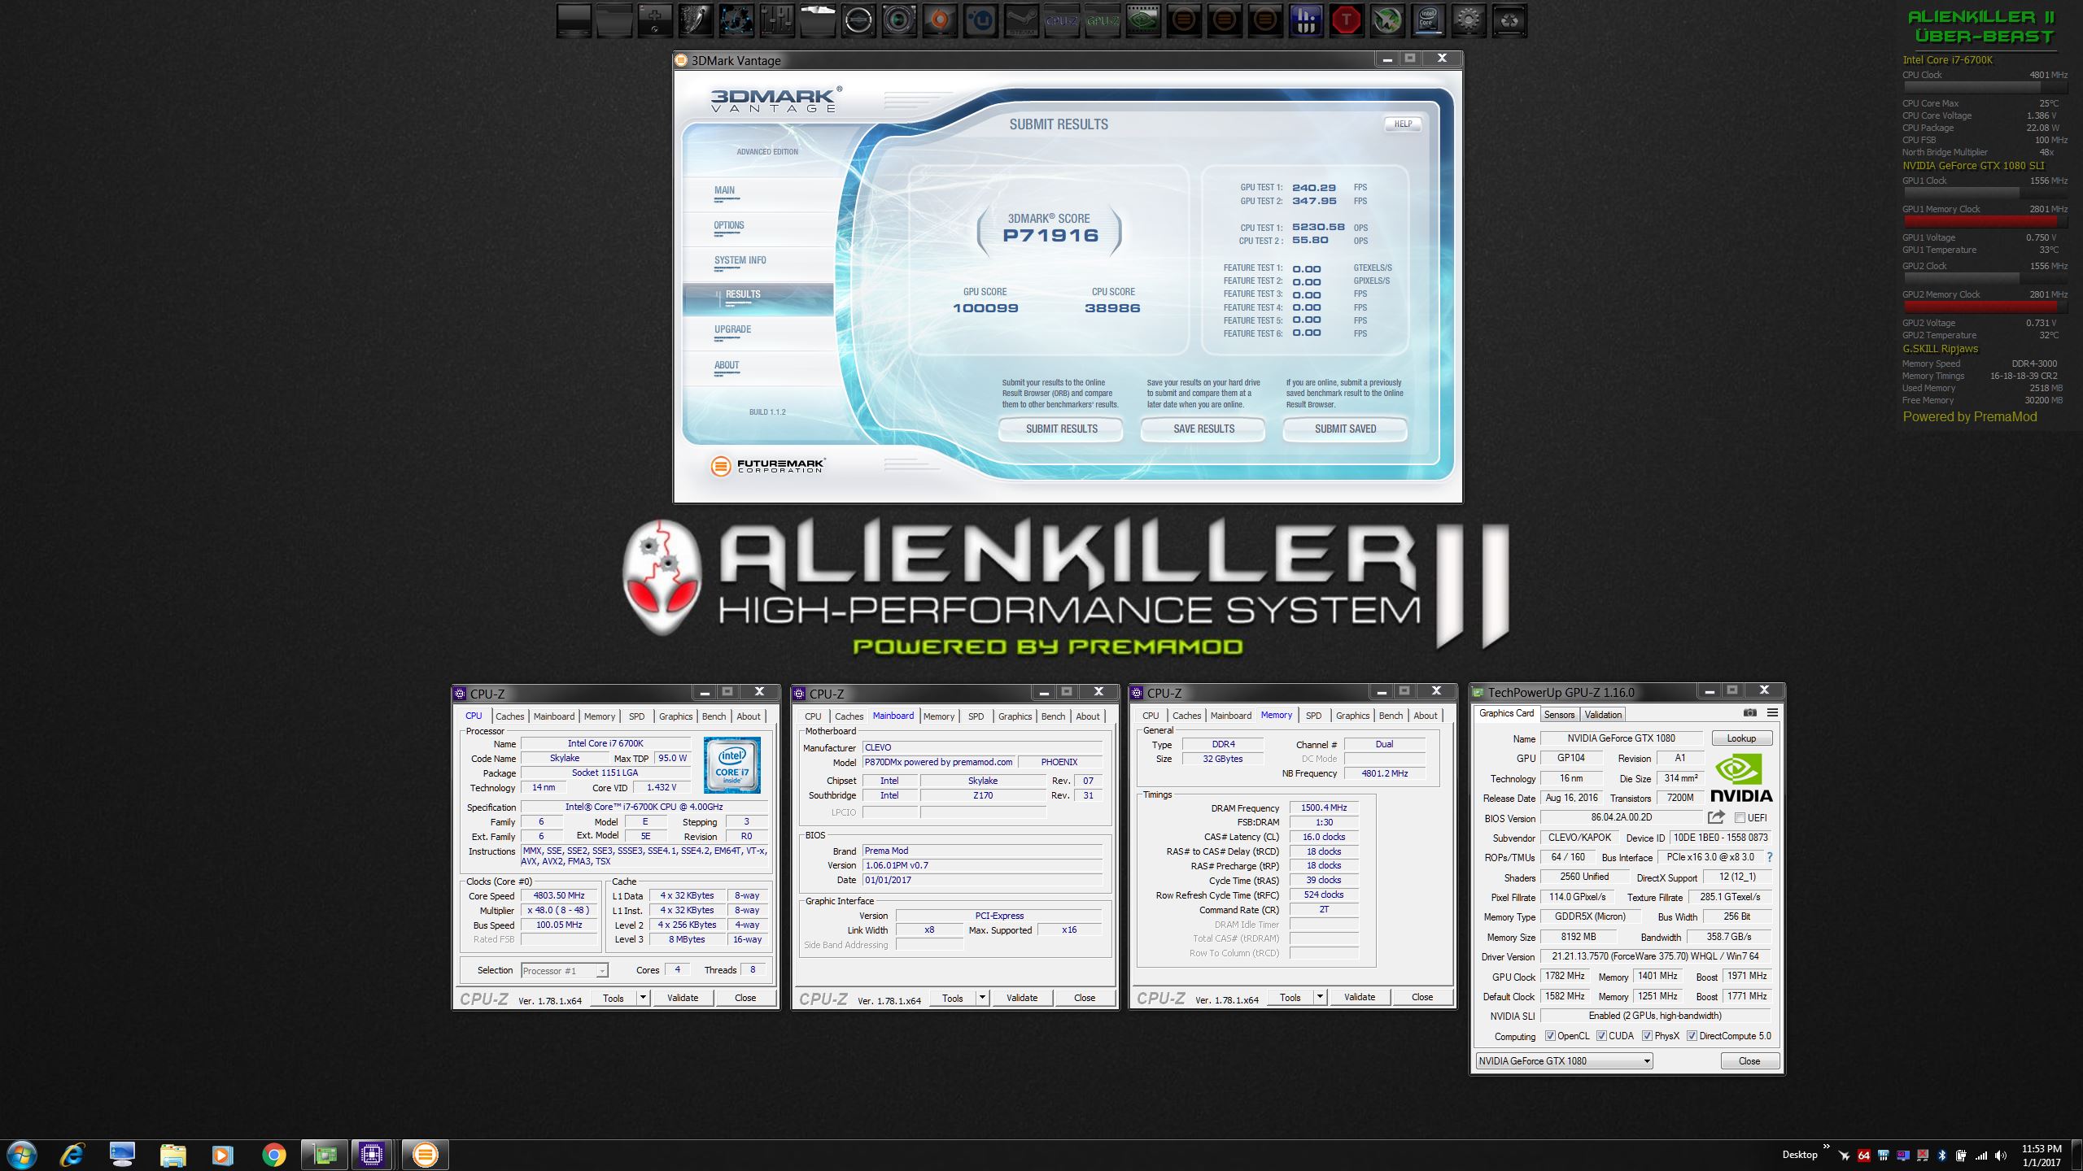This screenshot has height=1171, width=2083.
Task: Open the GPU-Z hamburger menu
Action: (x=1772, y=713)
